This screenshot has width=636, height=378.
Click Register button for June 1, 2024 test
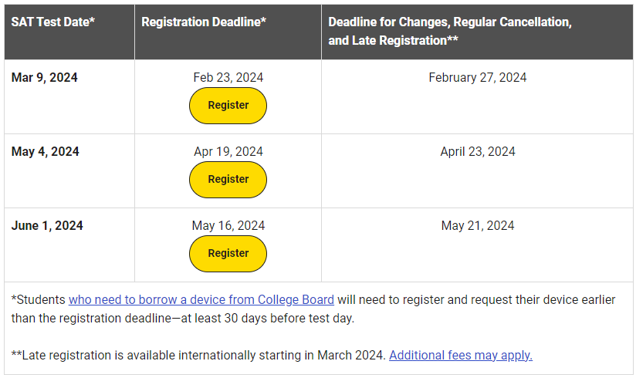pos(228,254)
